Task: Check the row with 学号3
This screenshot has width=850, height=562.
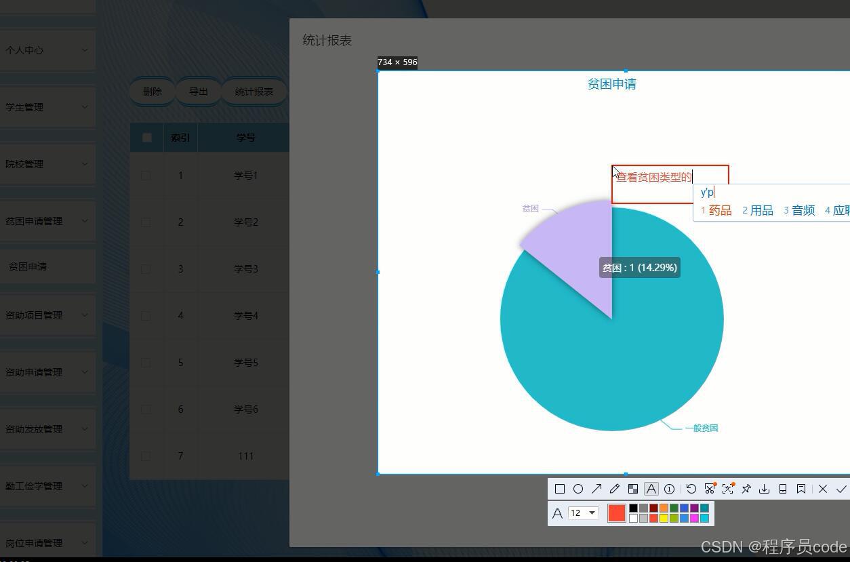Action: tap(146, 269)
